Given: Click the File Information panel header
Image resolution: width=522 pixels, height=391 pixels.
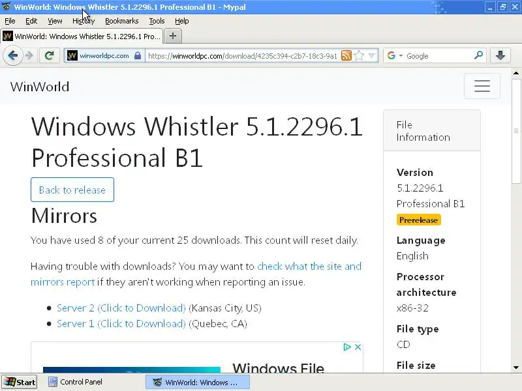Looking at the screenshot, I should 432,131.
